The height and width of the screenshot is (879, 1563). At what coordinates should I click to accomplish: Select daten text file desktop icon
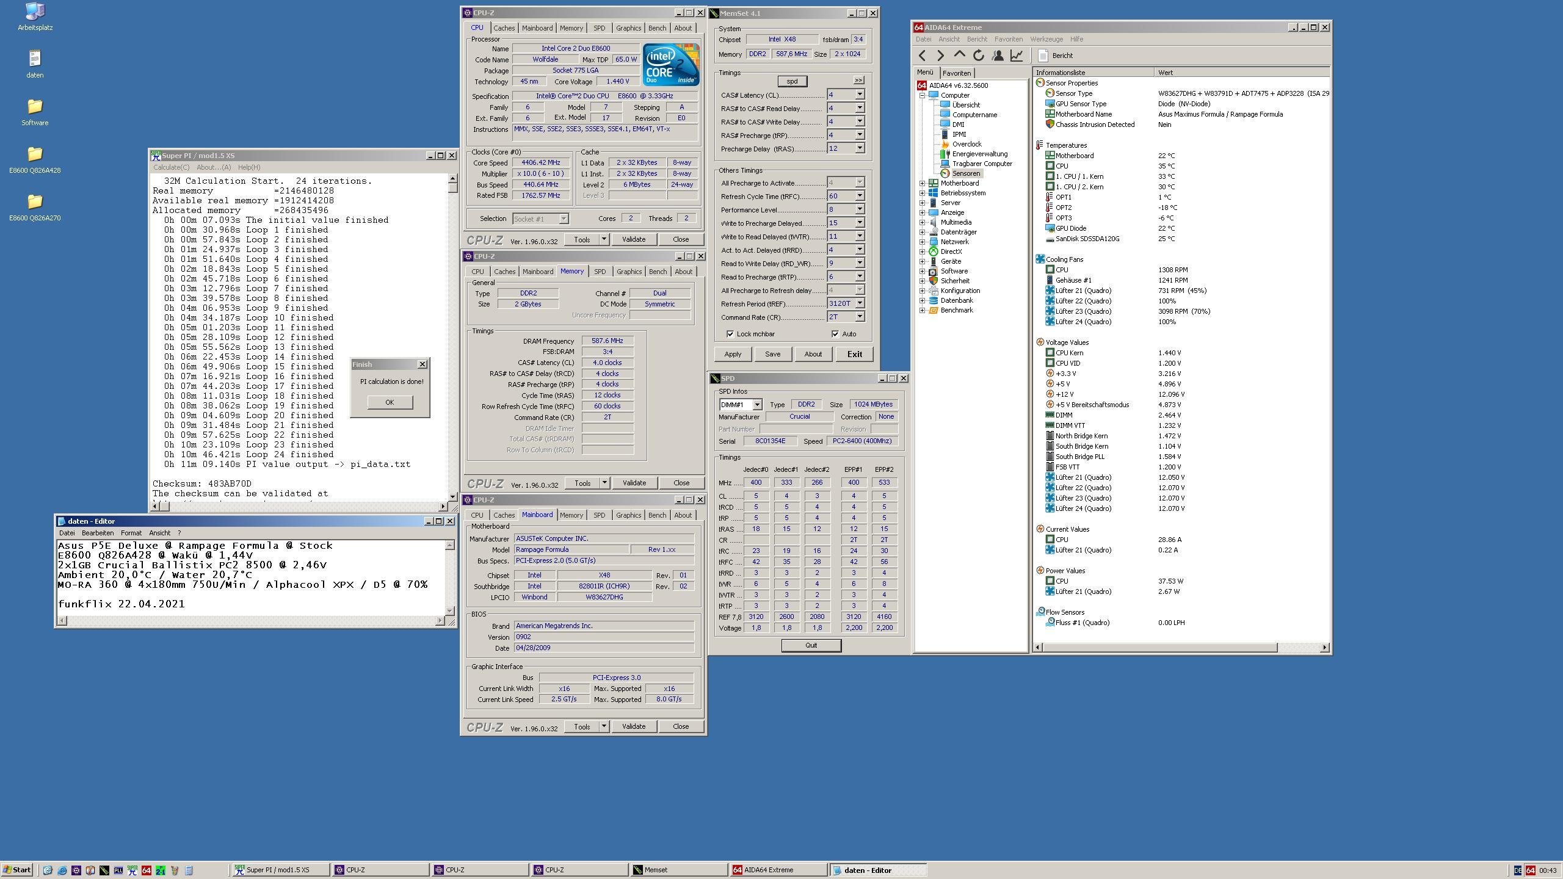(x=35, y=64)
